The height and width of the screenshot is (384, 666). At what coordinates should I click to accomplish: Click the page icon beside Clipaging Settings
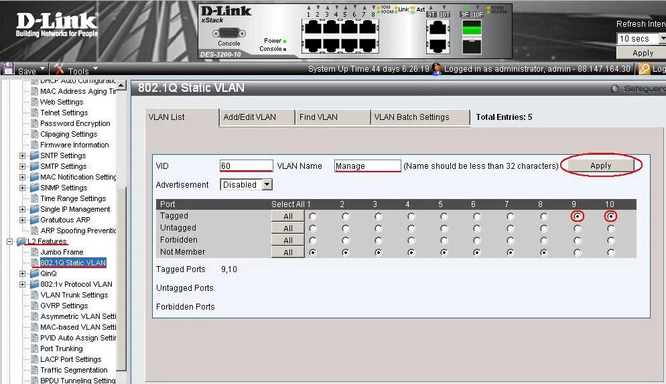click(35, 134)
